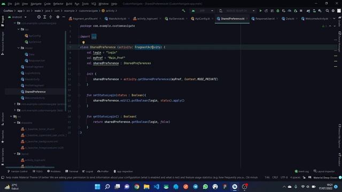Click the Windows Start button
This screenshot has width=342, height=192.
point(97,187)
